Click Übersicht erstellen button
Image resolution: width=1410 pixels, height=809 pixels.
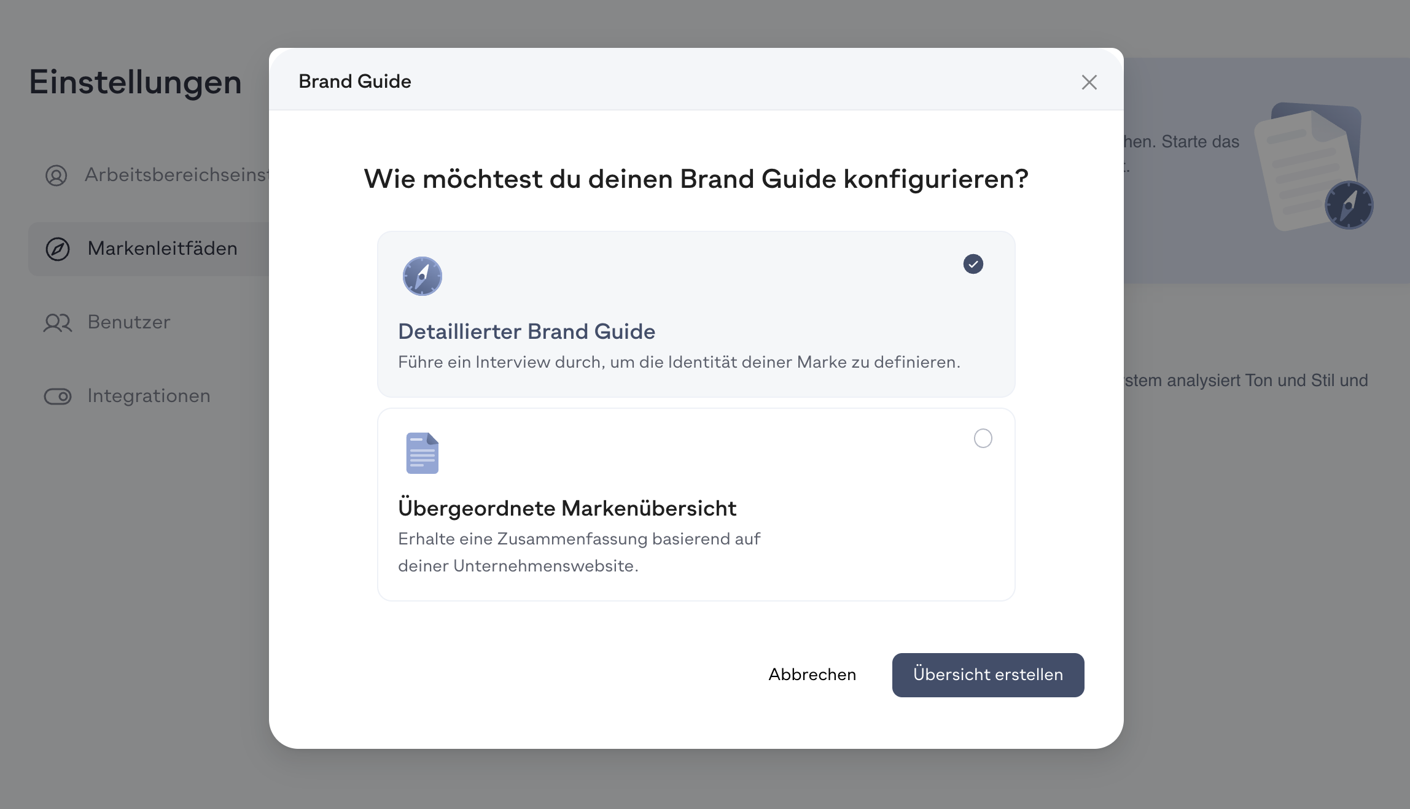coord(987,675)
